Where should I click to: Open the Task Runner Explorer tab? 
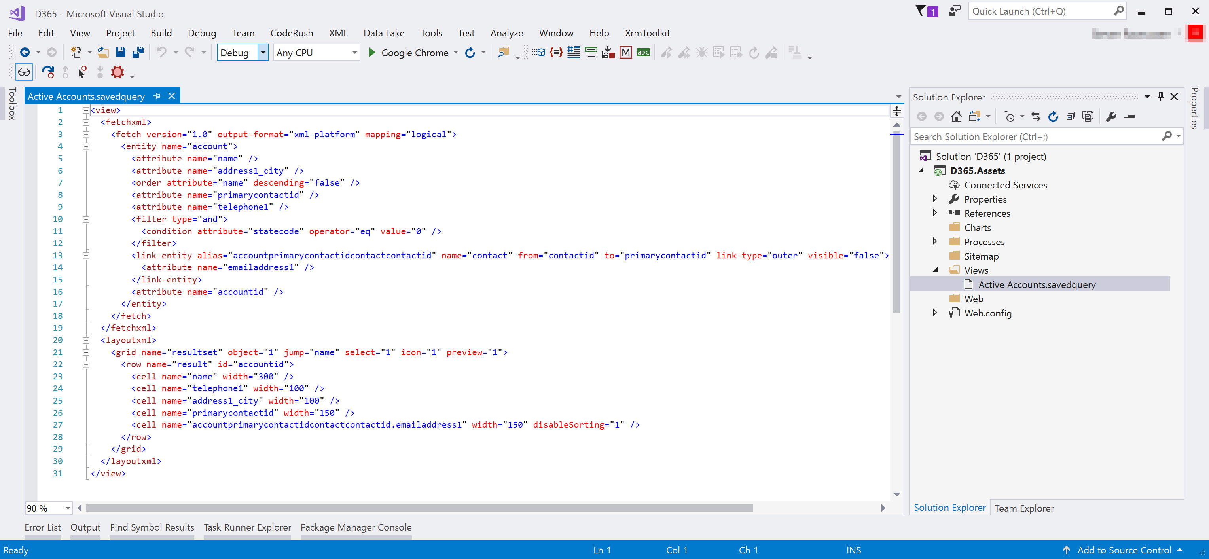tap(247, 528)
